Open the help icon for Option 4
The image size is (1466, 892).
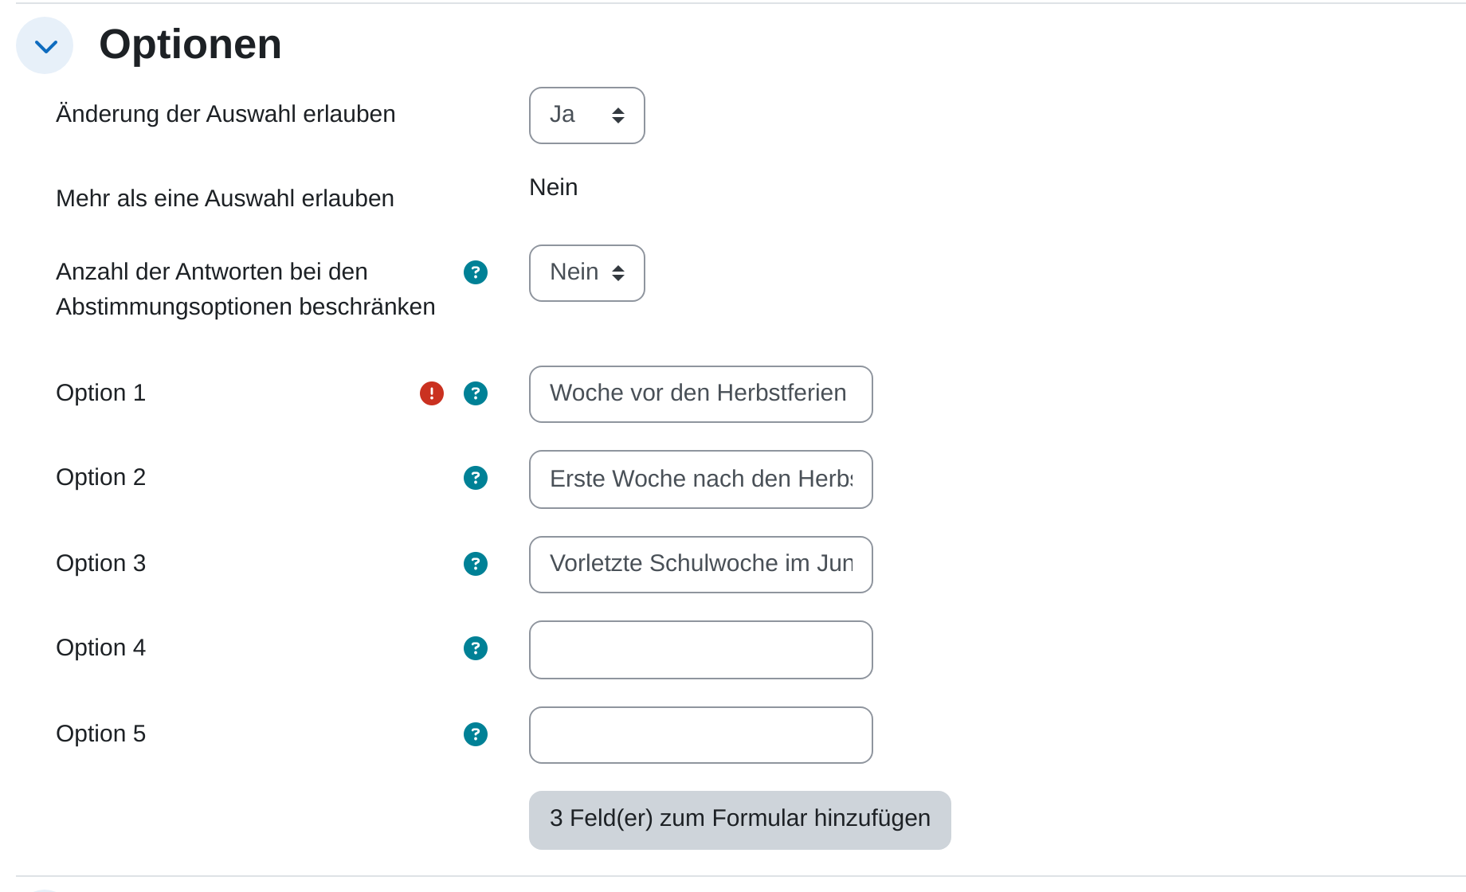[476, 648]
